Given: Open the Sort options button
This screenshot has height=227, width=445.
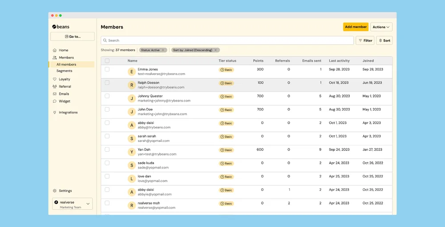Looking at the screenshot, I should pos(384,40).
